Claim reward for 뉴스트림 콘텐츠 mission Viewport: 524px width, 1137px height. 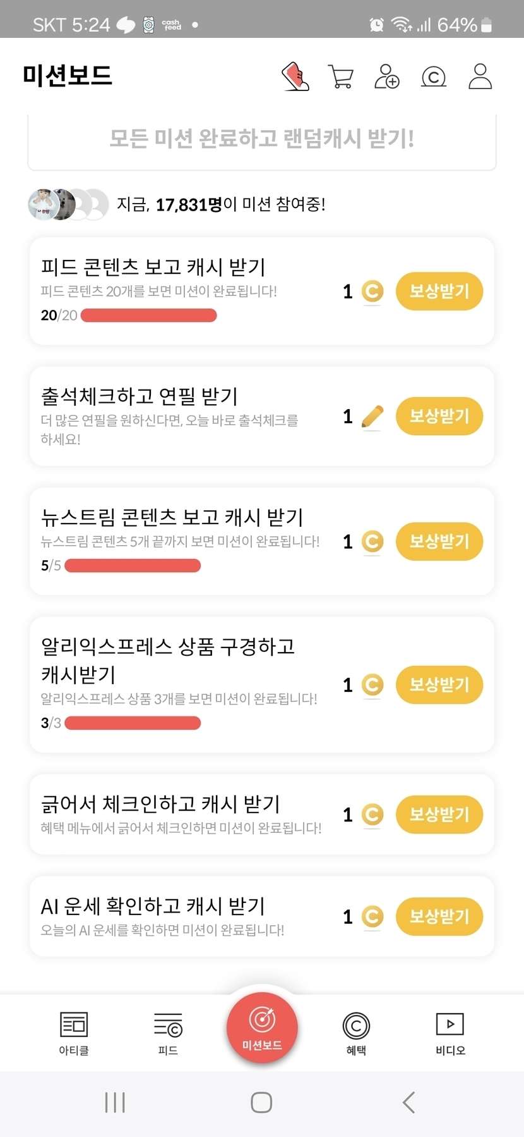click(439, 541)
